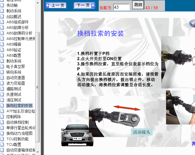Open ABS故障码分析 entry

tap(19, 33)
